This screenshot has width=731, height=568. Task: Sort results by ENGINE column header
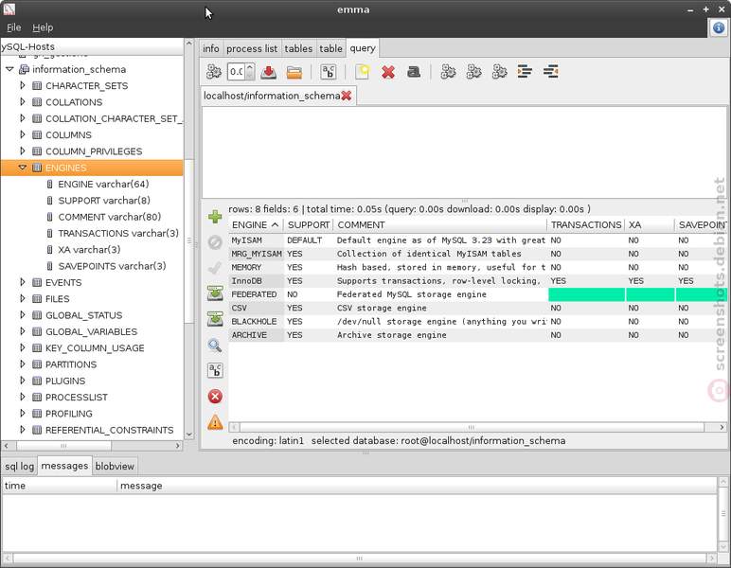coord(256,225)
